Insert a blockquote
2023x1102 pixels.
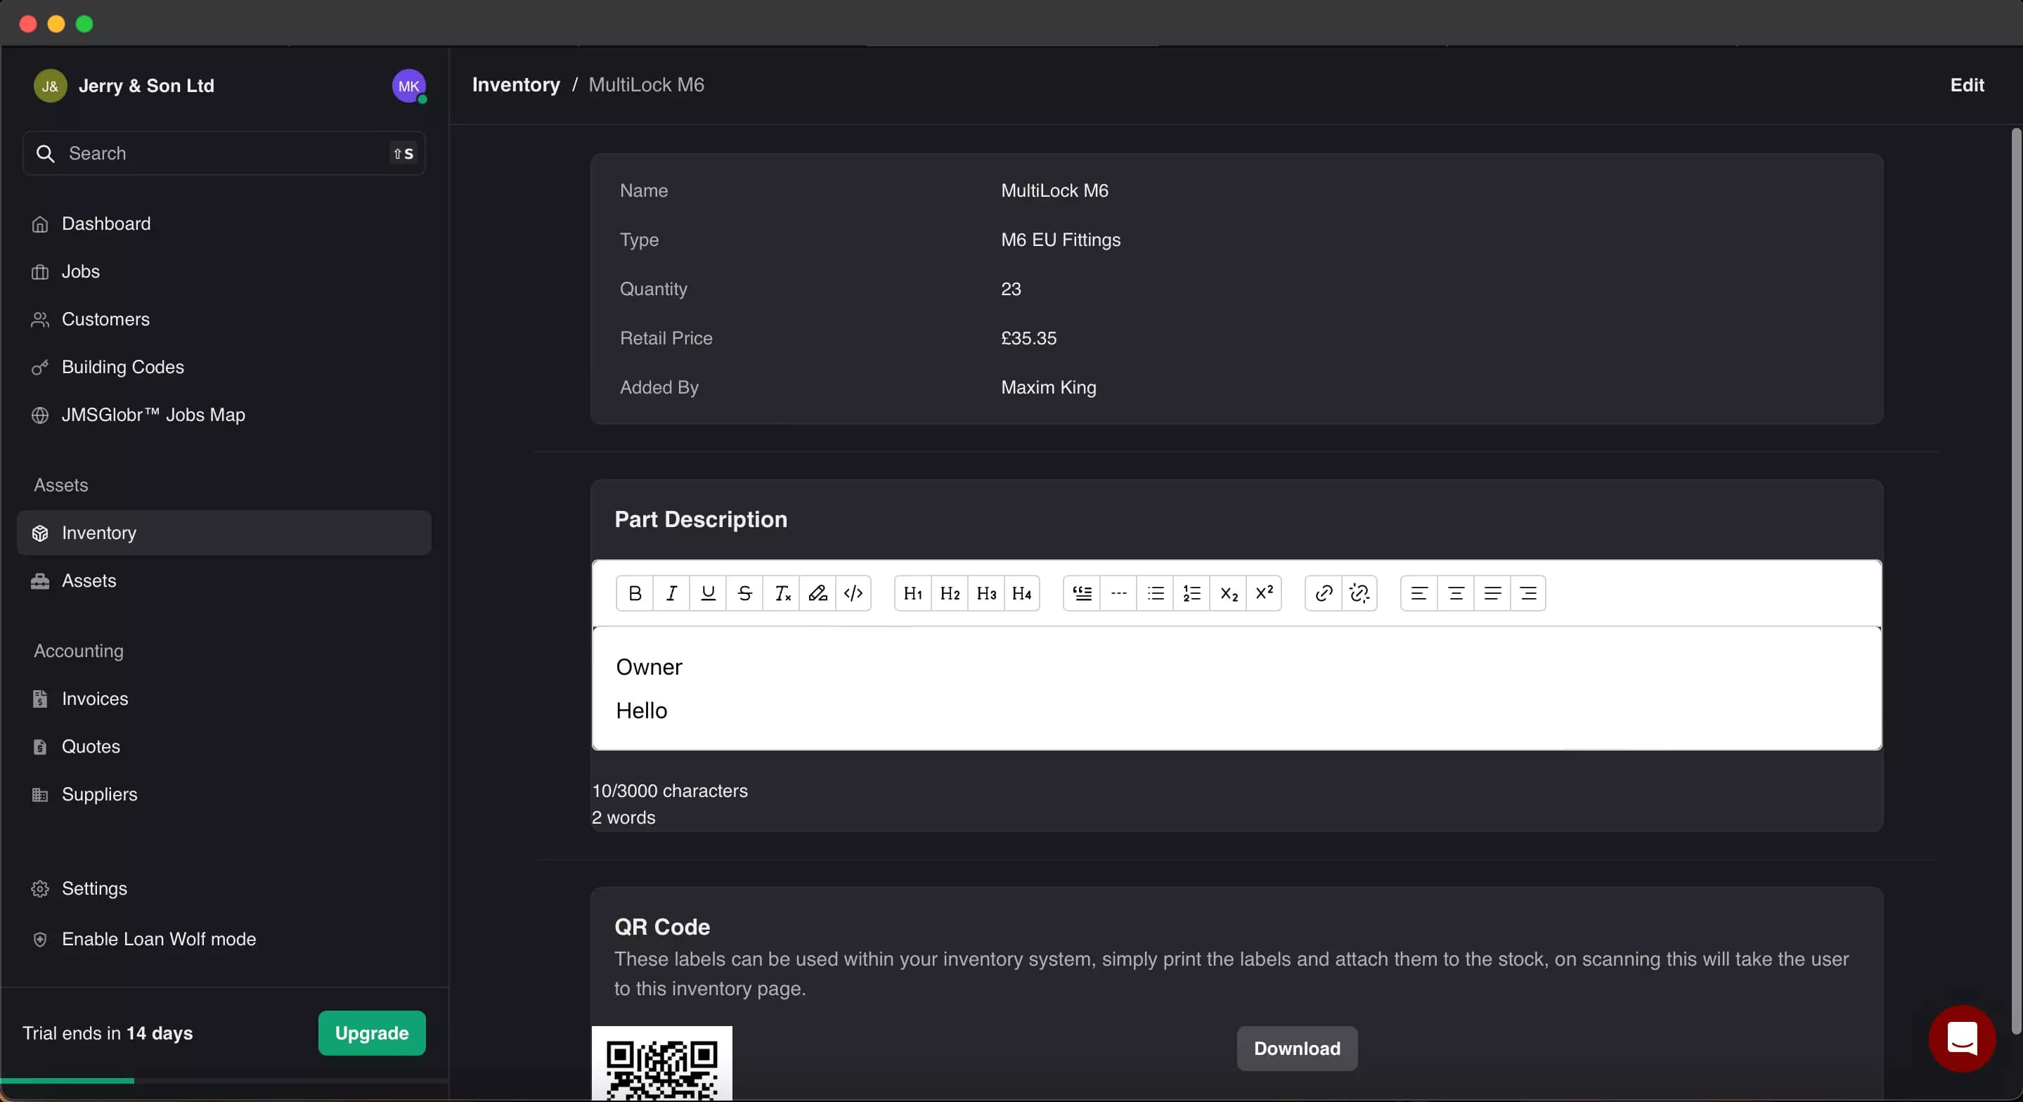pyautogui.click(x=1082, y=593)
